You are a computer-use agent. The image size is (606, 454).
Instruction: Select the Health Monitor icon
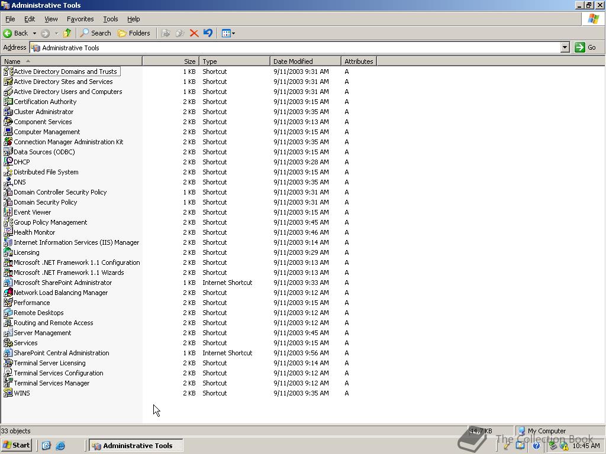(x=8, y=232)
